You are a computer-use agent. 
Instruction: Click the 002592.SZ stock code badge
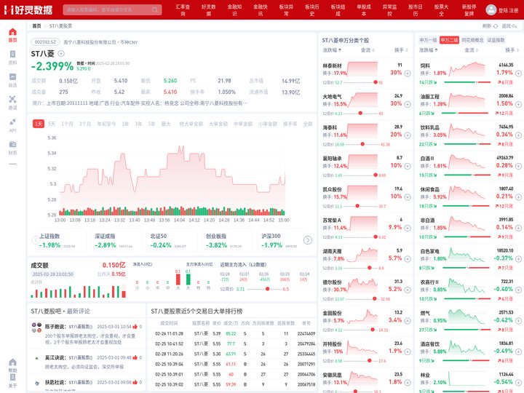45,42
